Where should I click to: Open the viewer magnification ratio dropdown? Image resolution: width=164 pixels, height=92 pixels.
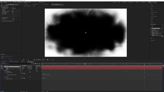coord(25,60)
